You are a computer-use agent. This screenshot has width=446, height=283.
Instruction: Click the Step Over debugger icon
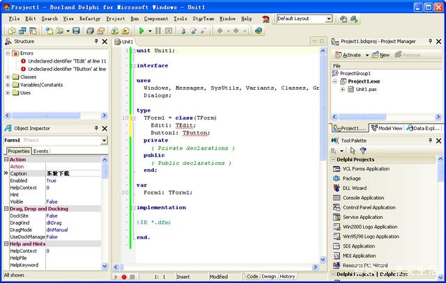(x=194, y=31)
